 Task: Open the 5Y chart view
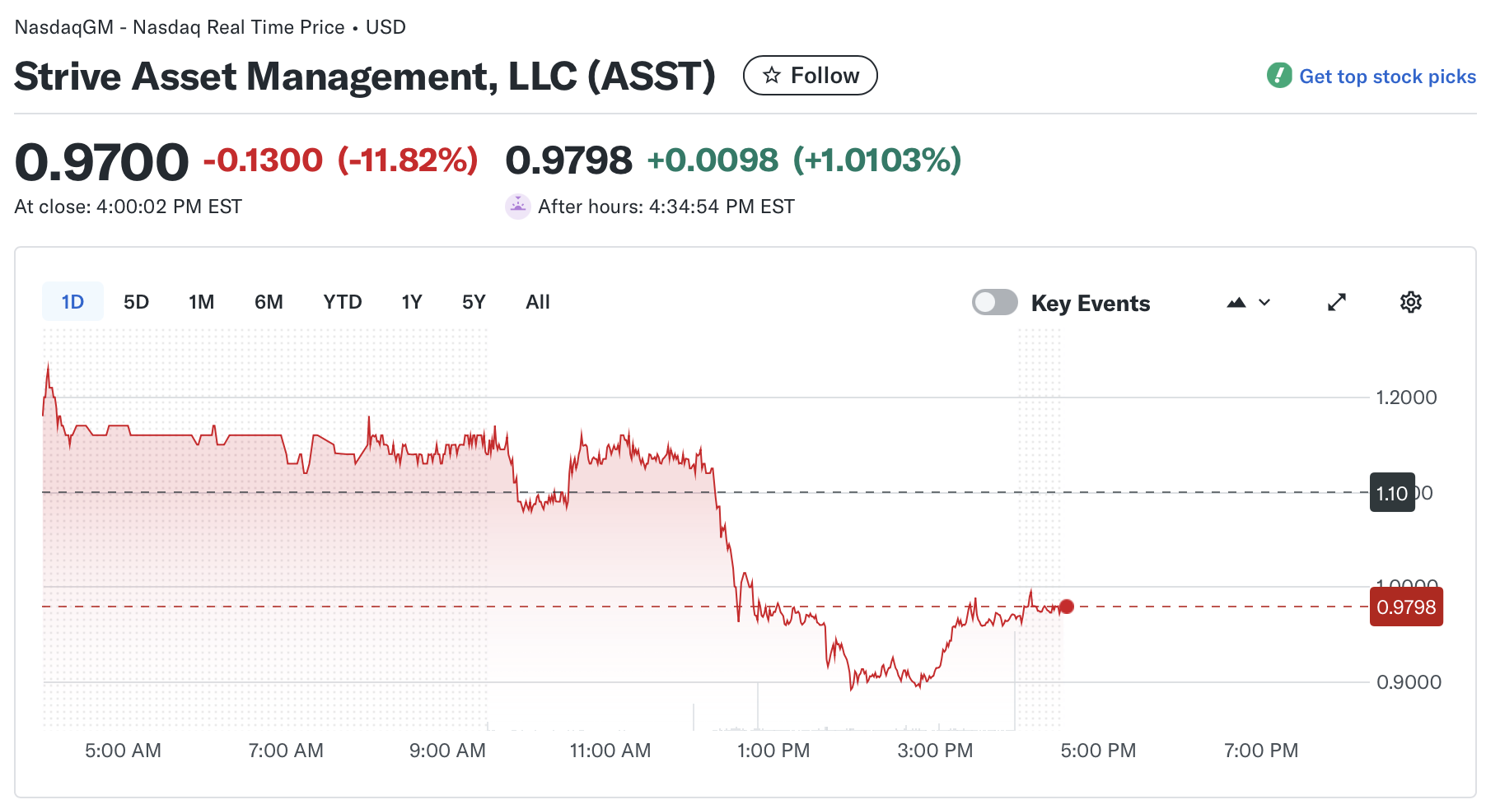pyautogui.click(x=473, y=301)
